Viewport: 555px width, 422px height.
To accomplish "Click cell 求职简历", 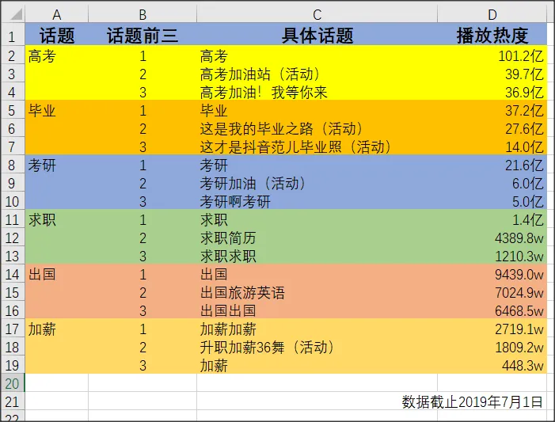I will pos(317,238).
